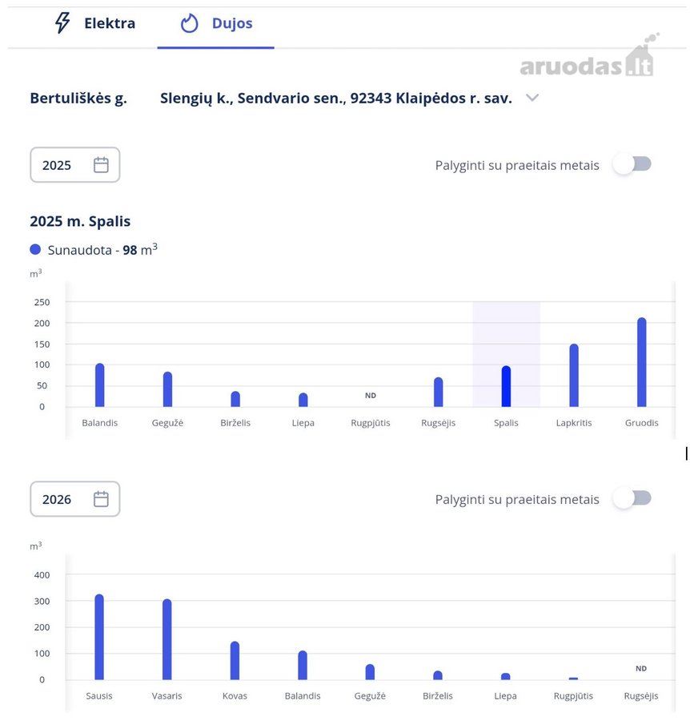Select the Gegužė bar in 2026 chart
690x721 pixels.
(x=370, y=672)
